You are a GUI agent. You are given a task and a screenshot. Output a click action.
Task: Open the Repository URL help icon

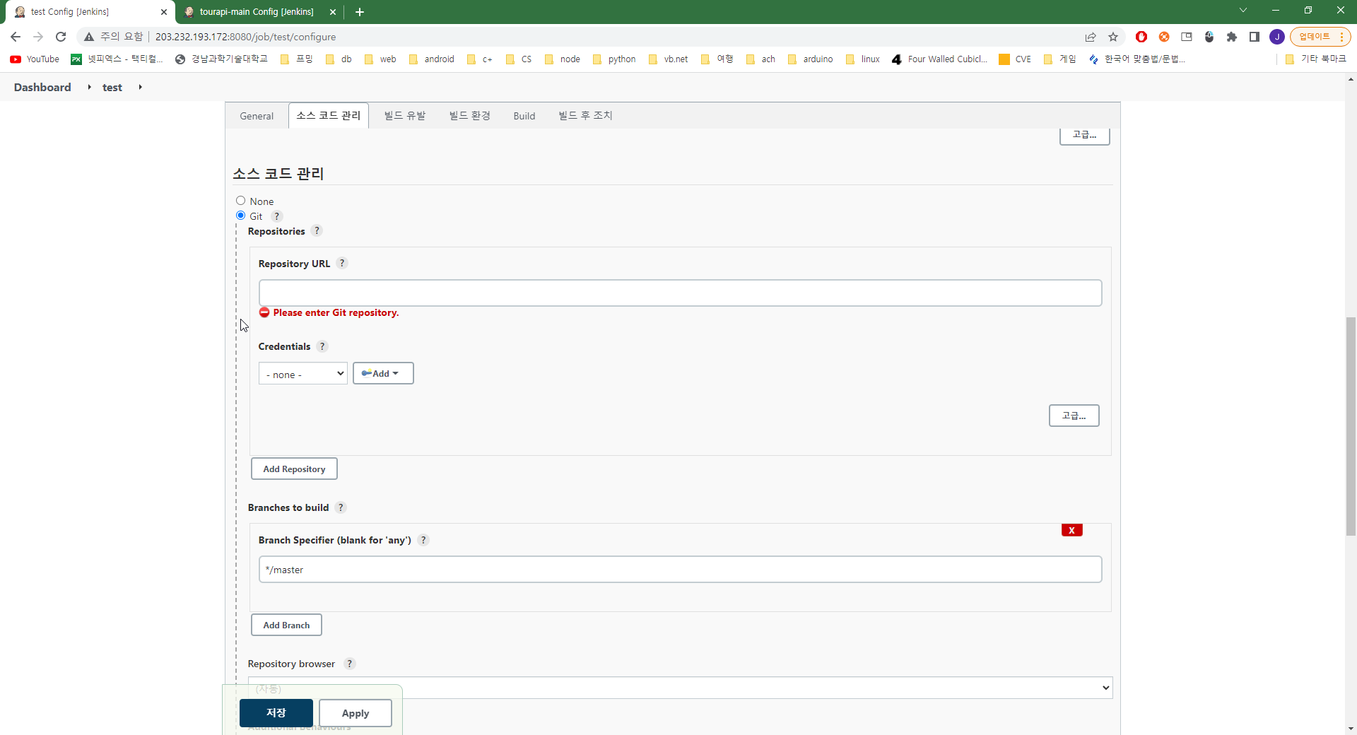pyautogui.click(x=342, y=263)
